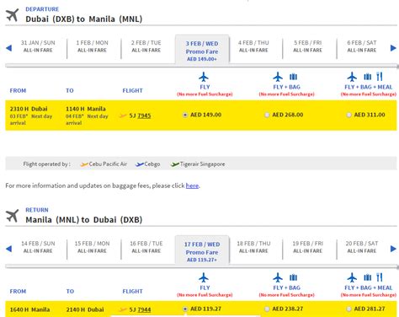Click return FLY + BAG plane icon
Image resolution: width=399 pixels, height=317 pixels.
point(278,278)
